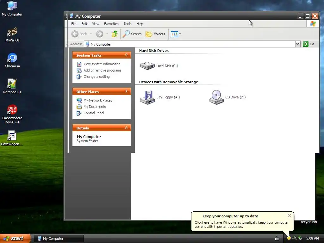Open the Embarcadero Dev-C++ shortcut
Viewport: 324px width, 243px height.
point(12,114)
